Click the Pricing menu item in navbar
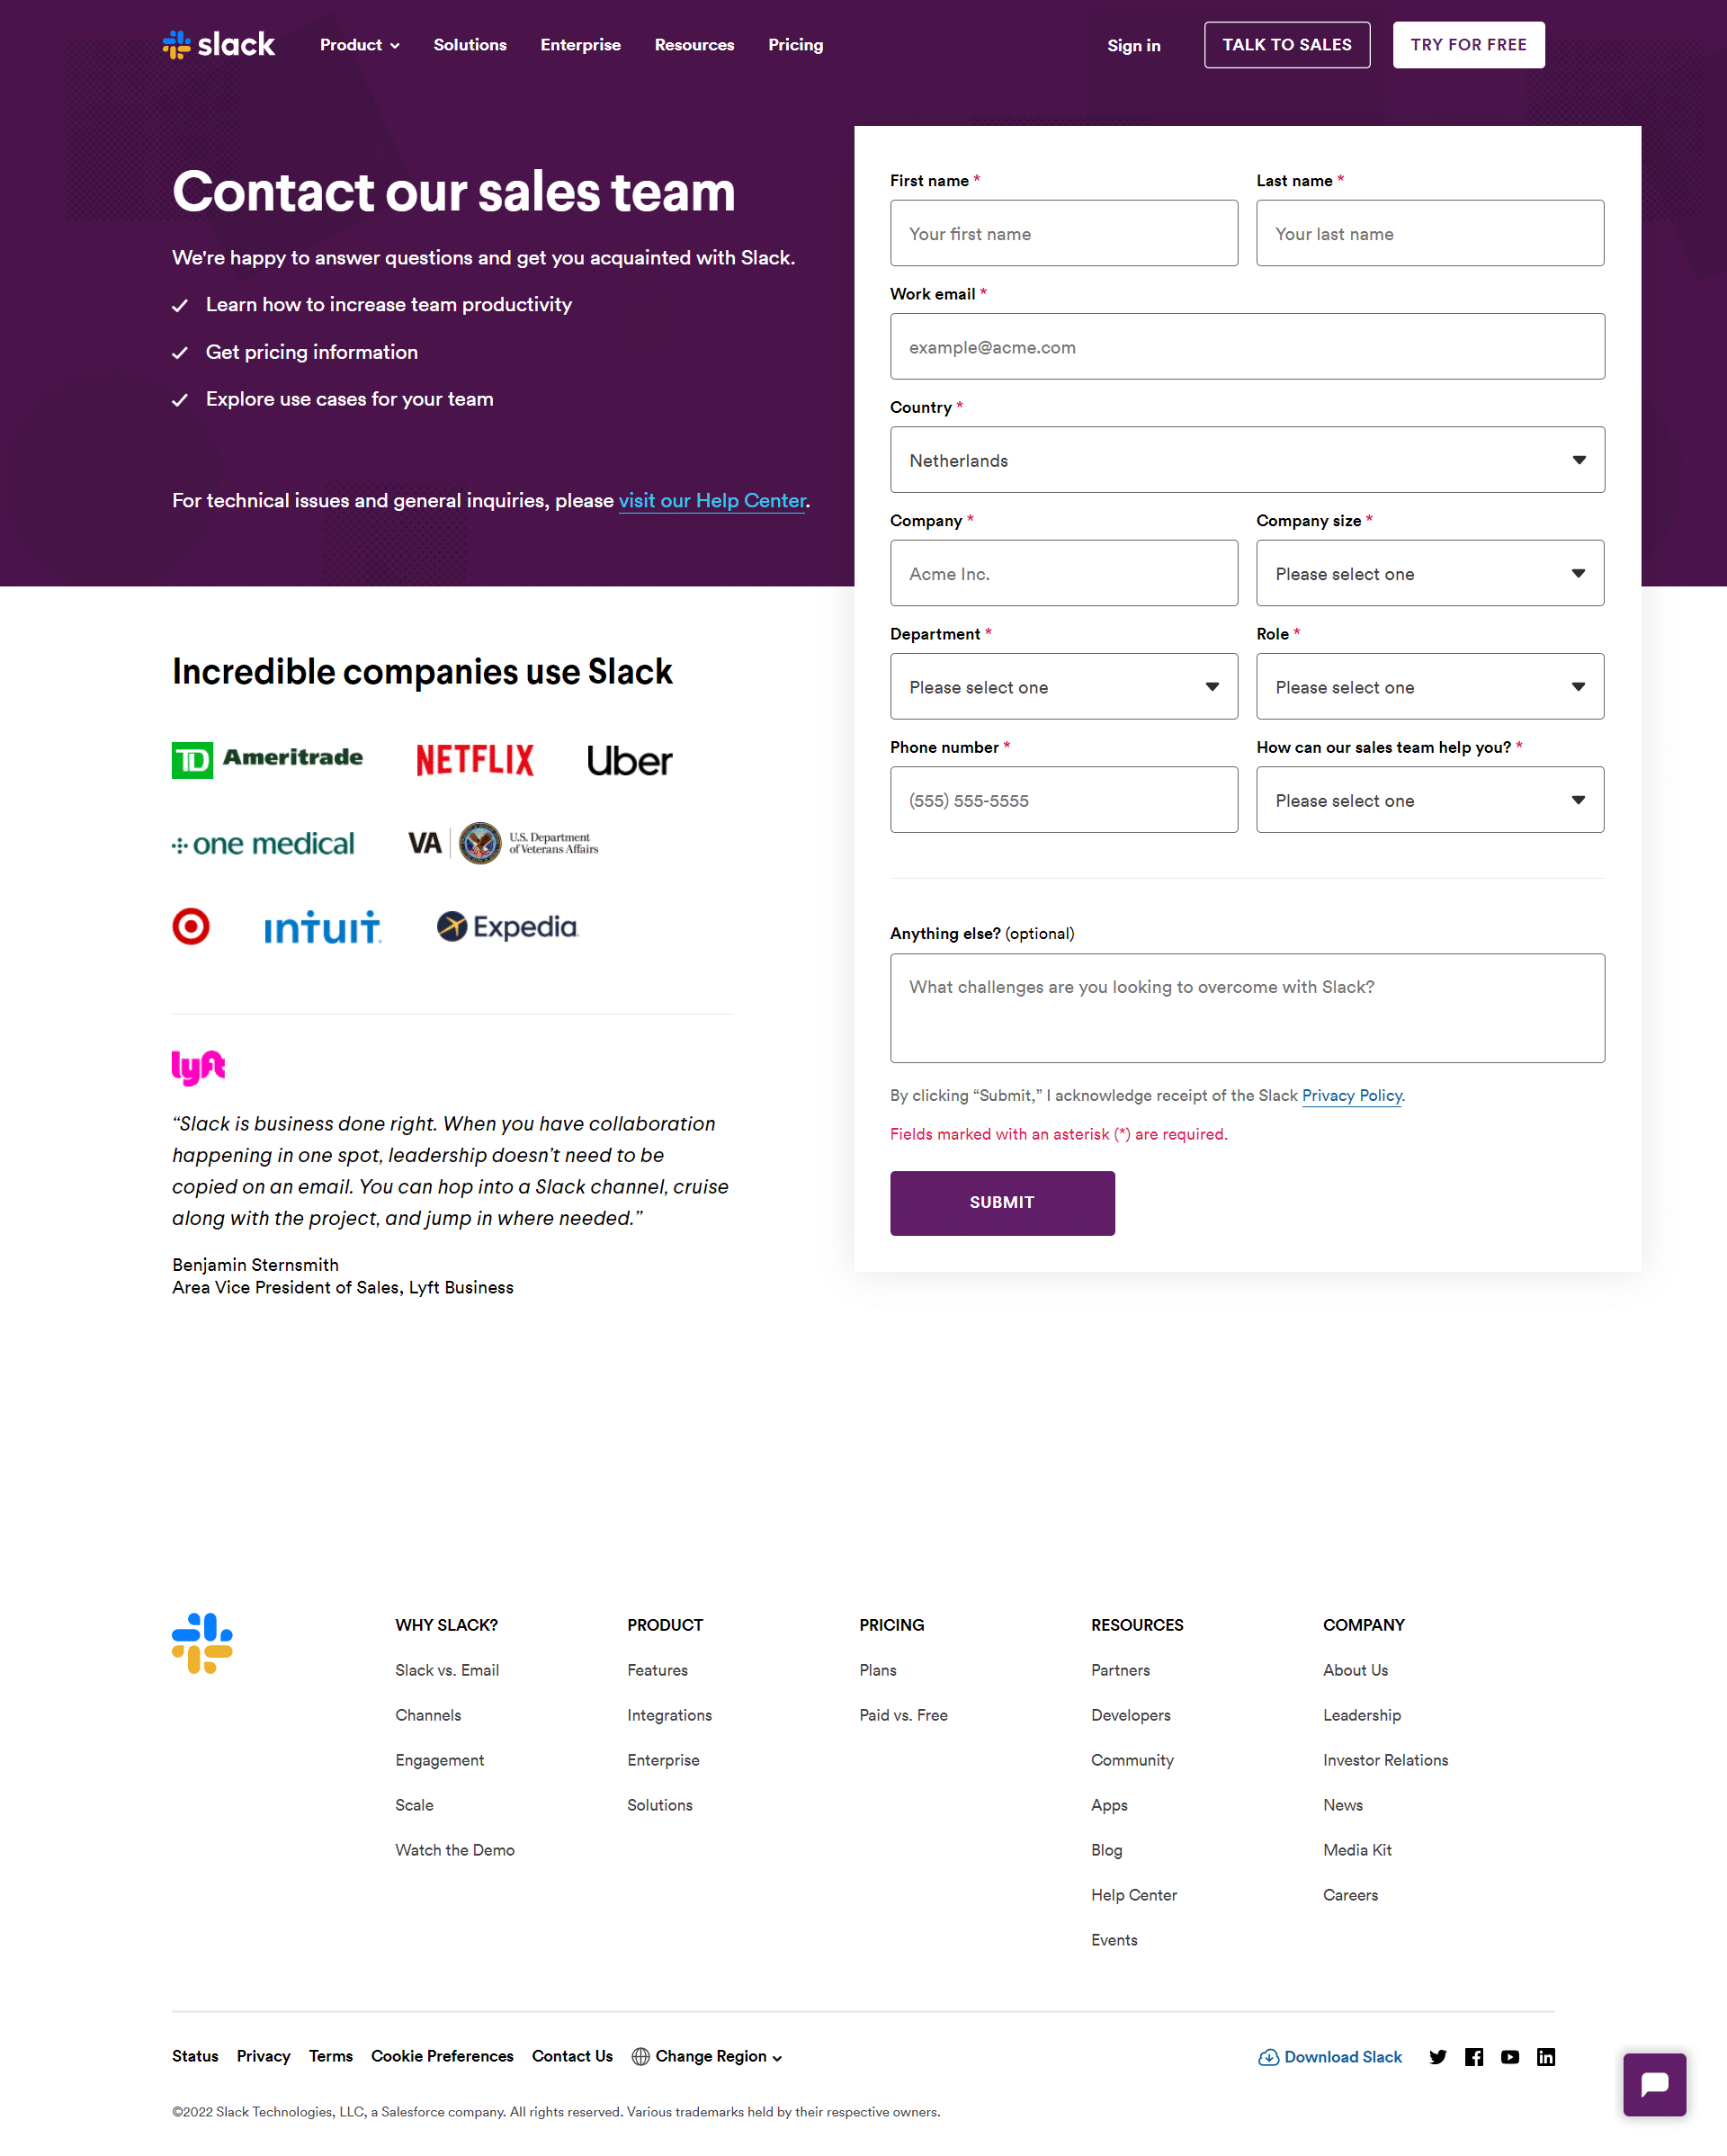The width and height of the screenshot is (1727, 2156). tap(797, 44)
